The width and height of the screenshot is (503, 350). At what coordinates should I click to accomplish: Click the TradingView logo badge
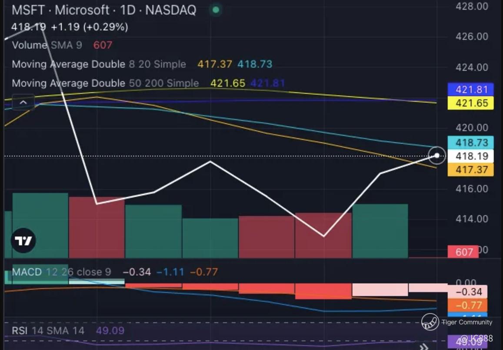click(23, 241)
